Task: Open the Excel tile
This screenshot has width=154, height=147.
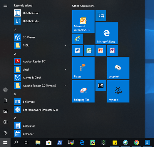Action: pyautogui.click(x=89, y=51)
